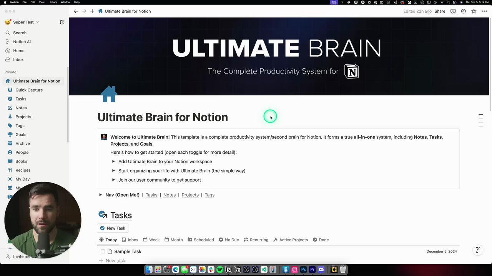
Task: Click the Projects link in nav row
Action: [190, 195]
